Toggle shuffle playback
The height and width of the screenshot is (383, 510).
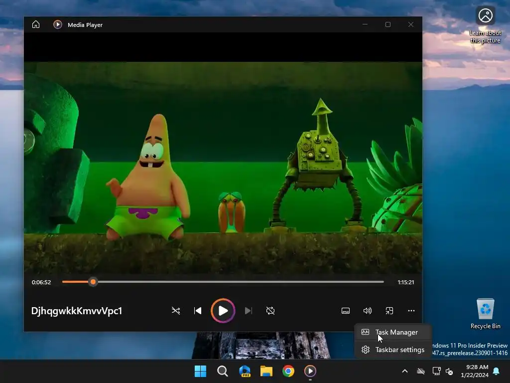pos(176,311)
